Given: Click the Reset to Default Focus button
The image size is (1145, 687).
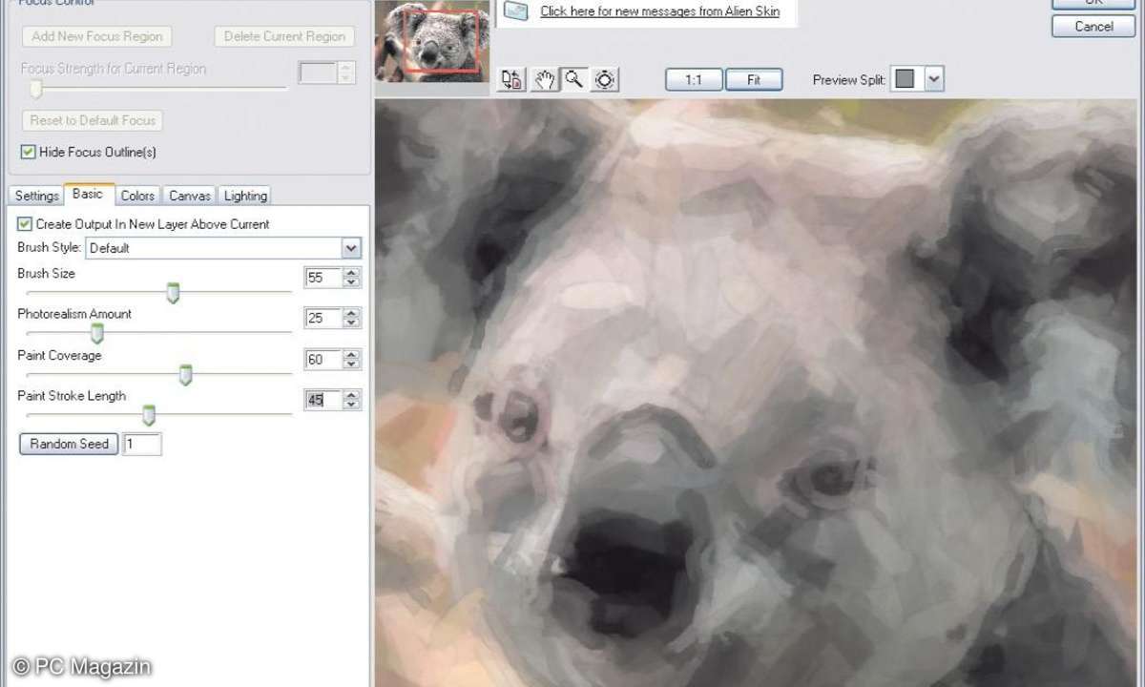Looking at the screenshot, I should pos(93,121).
